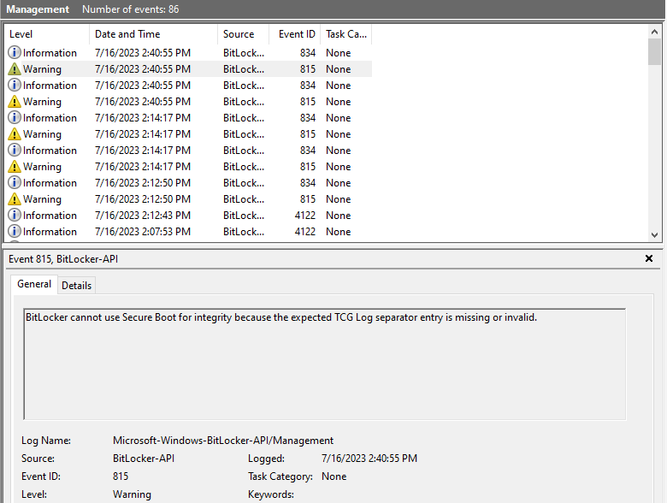
Task: Click the event list scrollbar thumb
Action: [654, 51]
